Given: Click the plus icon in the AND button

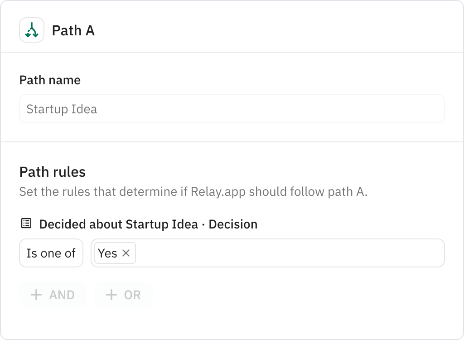Looking at the screenshot, I should [36, 295].
